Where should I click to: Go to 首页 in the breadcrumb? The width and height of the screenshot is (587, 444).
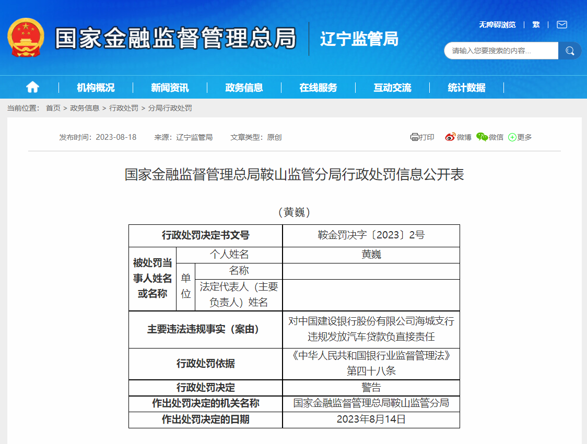(x=53, y=108)
